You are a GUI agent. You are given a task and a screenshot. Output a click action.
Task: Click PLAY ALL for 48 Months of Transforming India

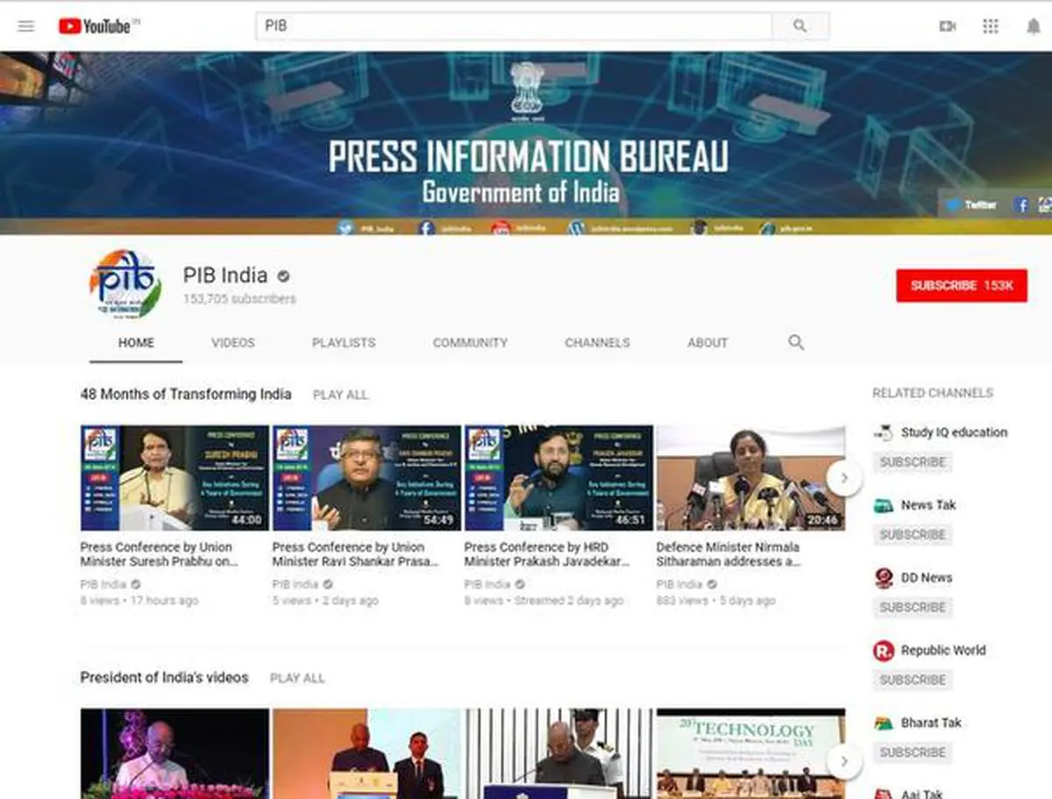tap(340, 396)
